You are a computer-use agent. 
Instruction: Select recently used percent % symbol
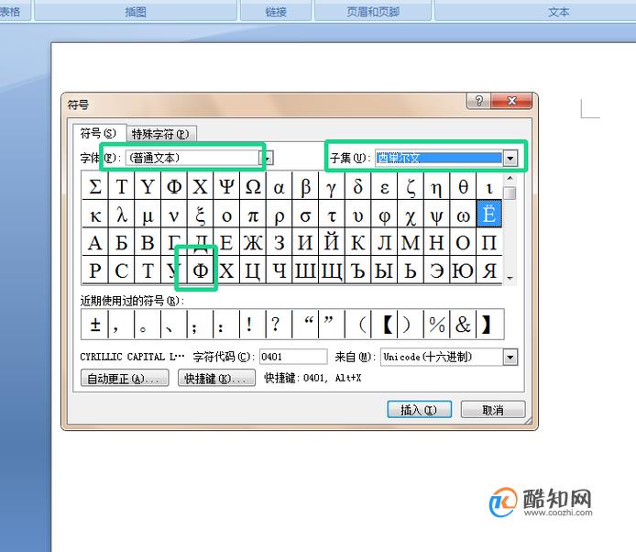point(436,324)
